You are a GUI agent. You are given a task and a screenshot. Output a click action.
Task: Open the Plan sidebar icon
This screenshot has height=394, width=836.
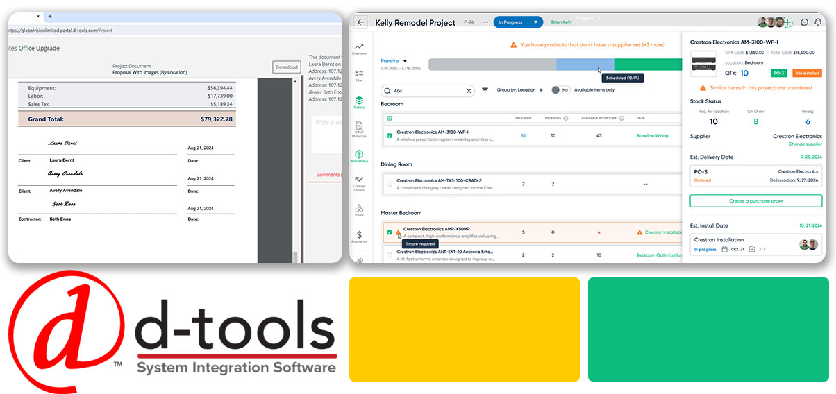(359, 75)
